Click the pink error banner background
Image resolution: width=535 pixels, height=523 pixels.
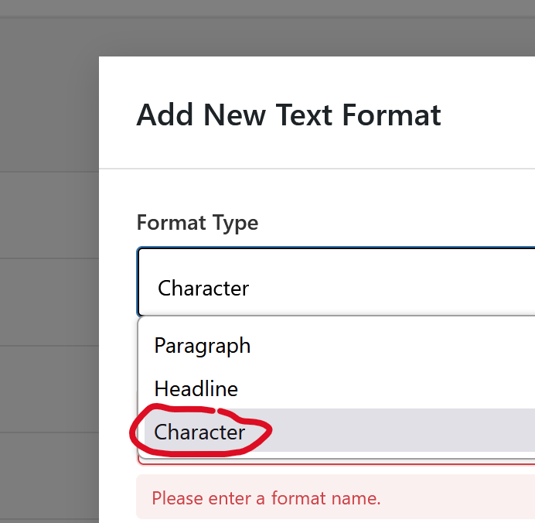pyautogui.click(x=464, y=498)
